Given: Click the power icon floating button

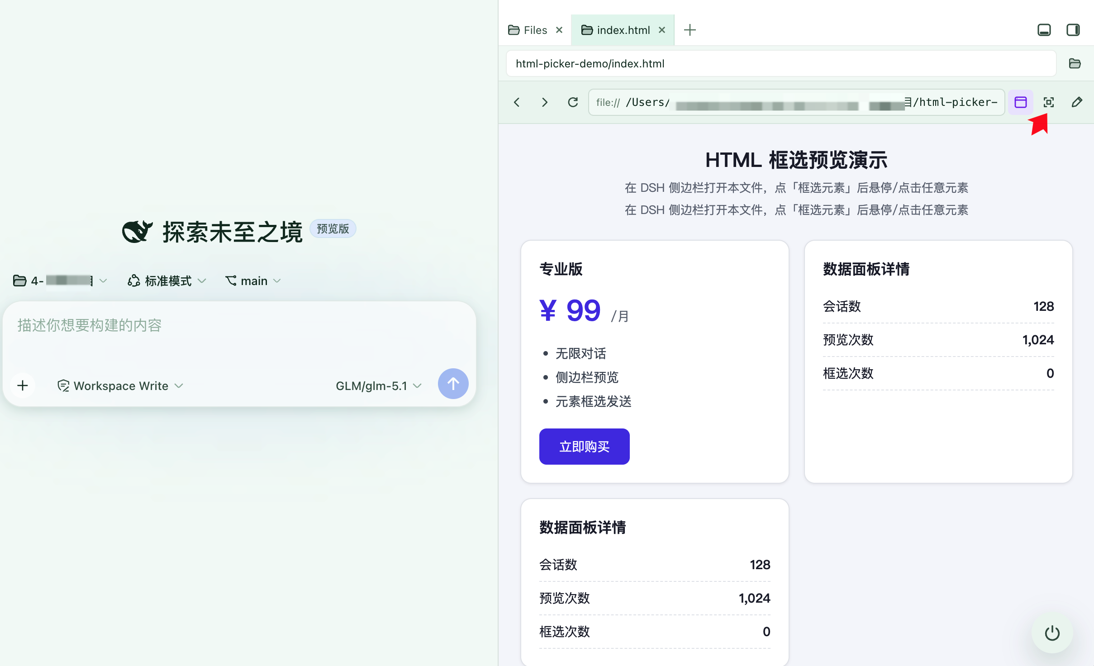Looking at the screenshot, I should pyautogui.click(x=1052, y=633).
